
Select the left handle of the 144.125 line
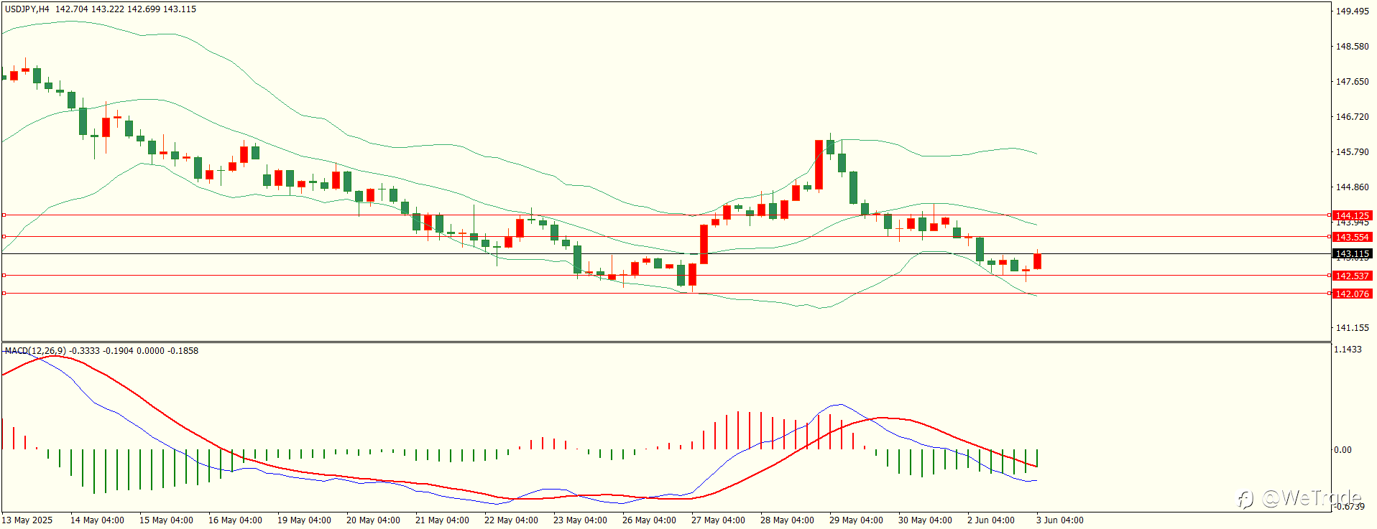pos(4,215)
